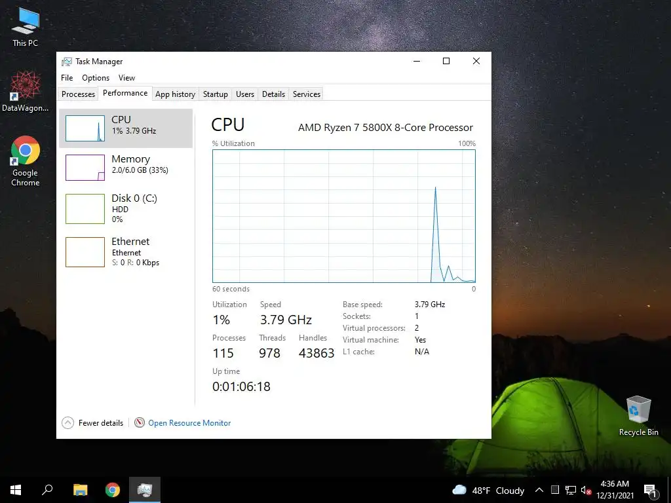The width and height of the screenshot is (671, 503).
Task: Open the Recycle Bin icon
Action: point(638,416)
